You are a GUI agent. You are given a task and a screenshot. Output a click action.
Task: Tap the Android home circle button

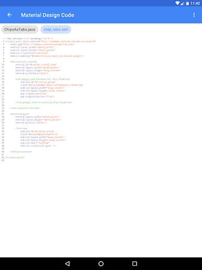[x=101, y=264]
